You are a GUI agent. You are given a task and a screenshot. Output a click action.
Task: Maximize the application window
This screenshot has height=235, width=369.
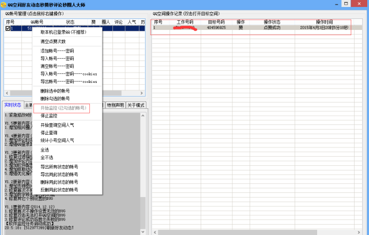pos(346,3)
